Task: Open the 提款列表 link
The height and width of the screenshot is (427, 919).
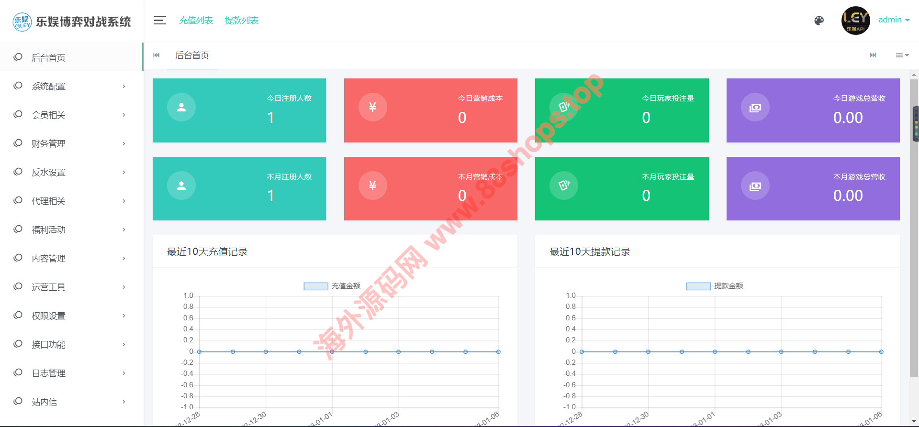Action: click(241, 21)
